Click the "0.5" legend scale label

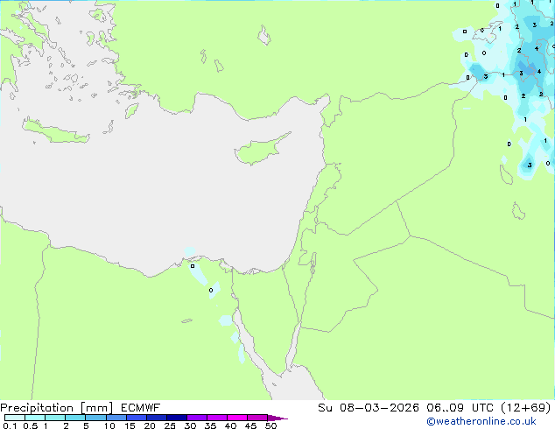30,425
